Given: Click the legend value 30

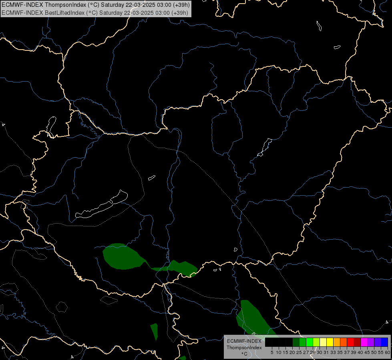Looking at the screenshot, I should pyautogui.click(x=320, y=352).
